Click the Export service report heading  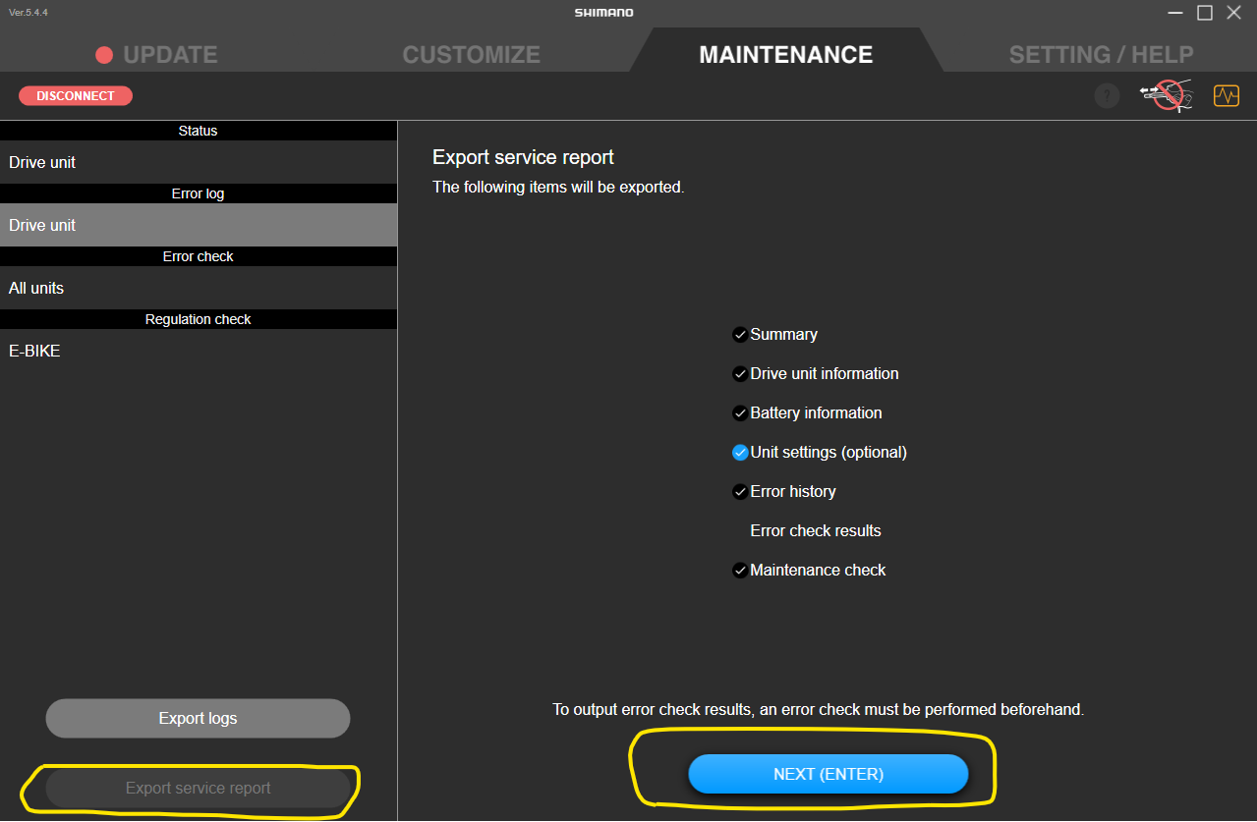[x=523, y=157]
